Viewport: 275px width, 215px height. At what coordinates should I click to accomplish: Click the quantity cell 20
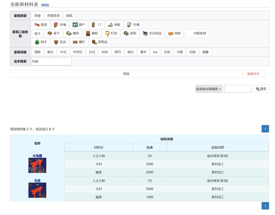point(150,156)
